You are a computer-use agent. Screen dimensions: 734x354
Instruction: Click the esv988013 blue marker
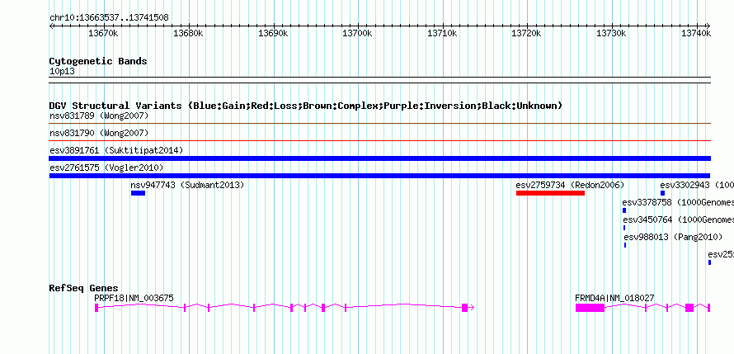pos(625,245)
